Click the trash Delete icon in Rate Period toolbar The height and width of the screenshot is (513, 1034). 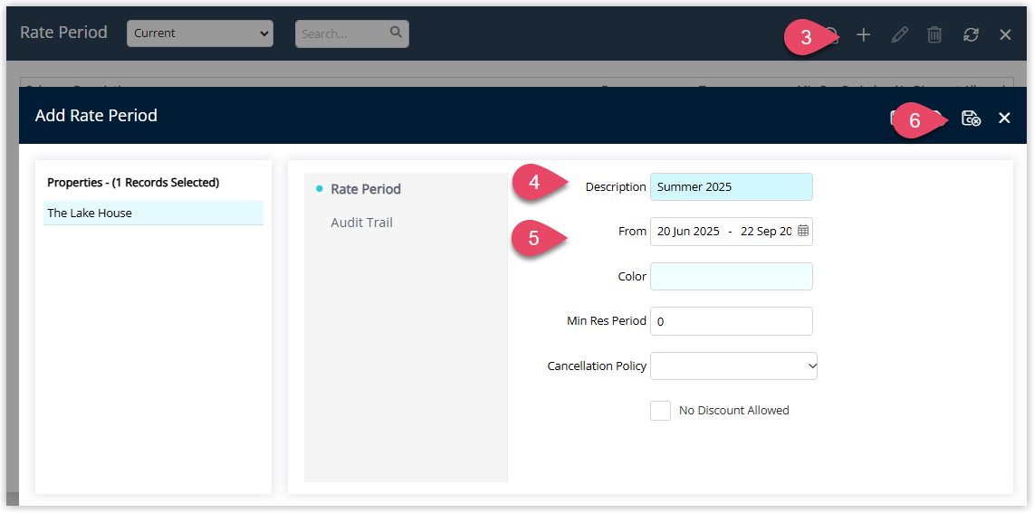tap(934, 35)
